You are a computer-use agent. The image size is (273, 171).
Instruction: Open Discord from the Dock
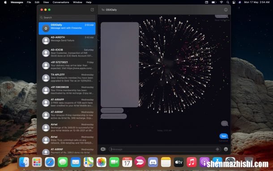pyautogui.click(x=153, y=162)
